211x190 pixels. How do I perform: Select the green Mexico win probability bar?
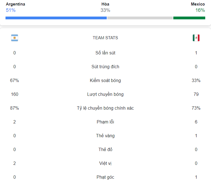(x=189, y=18)
